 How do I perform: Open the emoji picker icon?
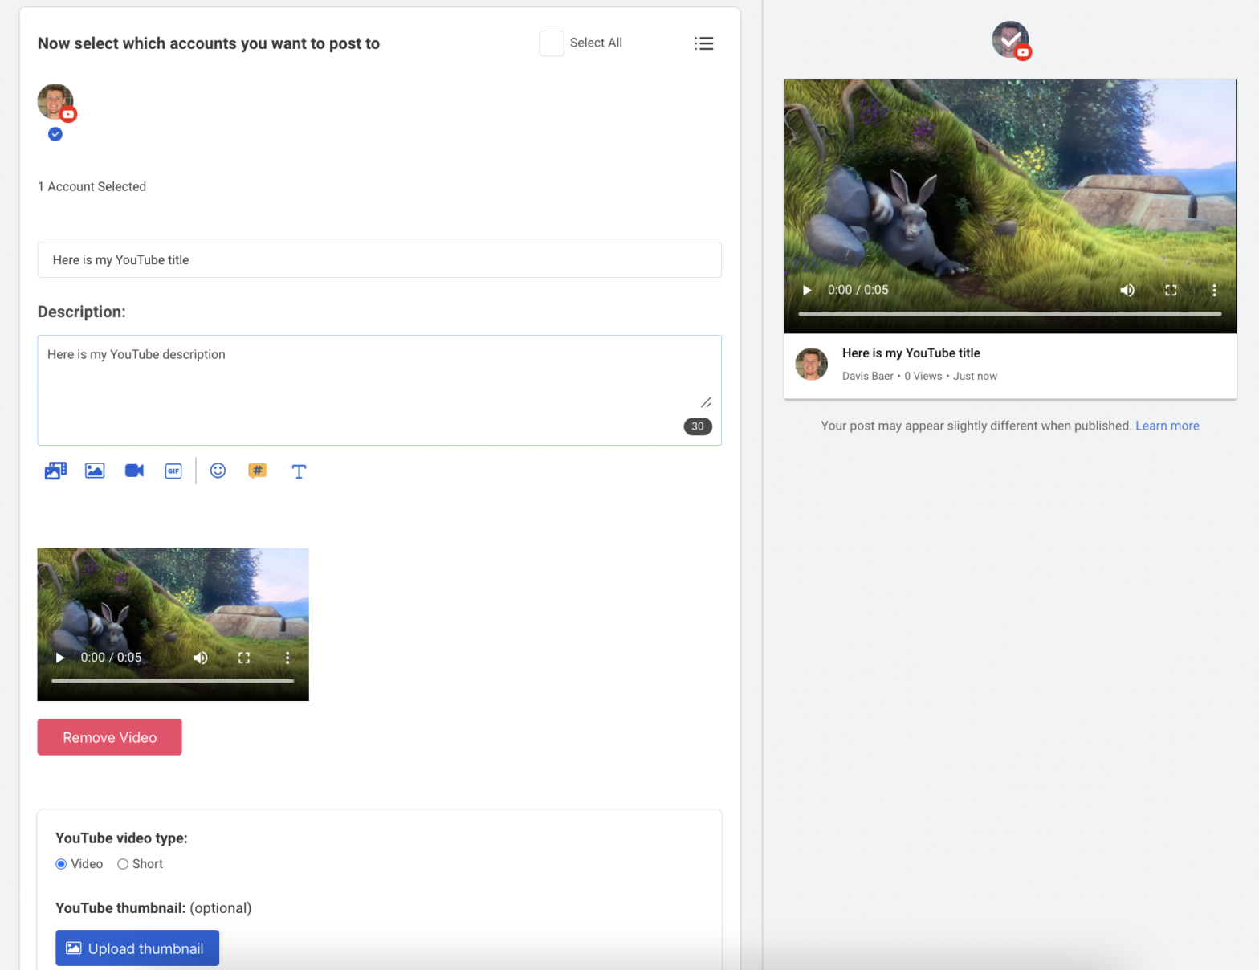[218, 471]
